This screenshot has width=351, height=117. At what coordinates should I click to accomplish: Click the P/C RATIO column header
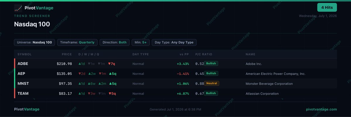click(x=204, y=54)
